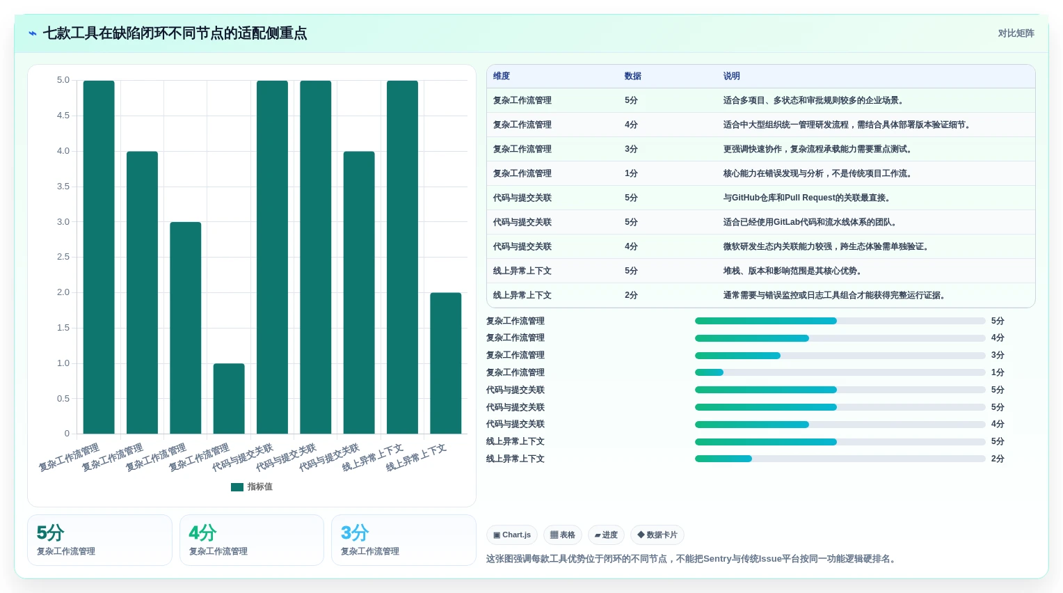Image resolution: width=1063 pixels, height=593 pixels.
Task: Click the 1分 score in the table
Action: [x=631, y=173]
